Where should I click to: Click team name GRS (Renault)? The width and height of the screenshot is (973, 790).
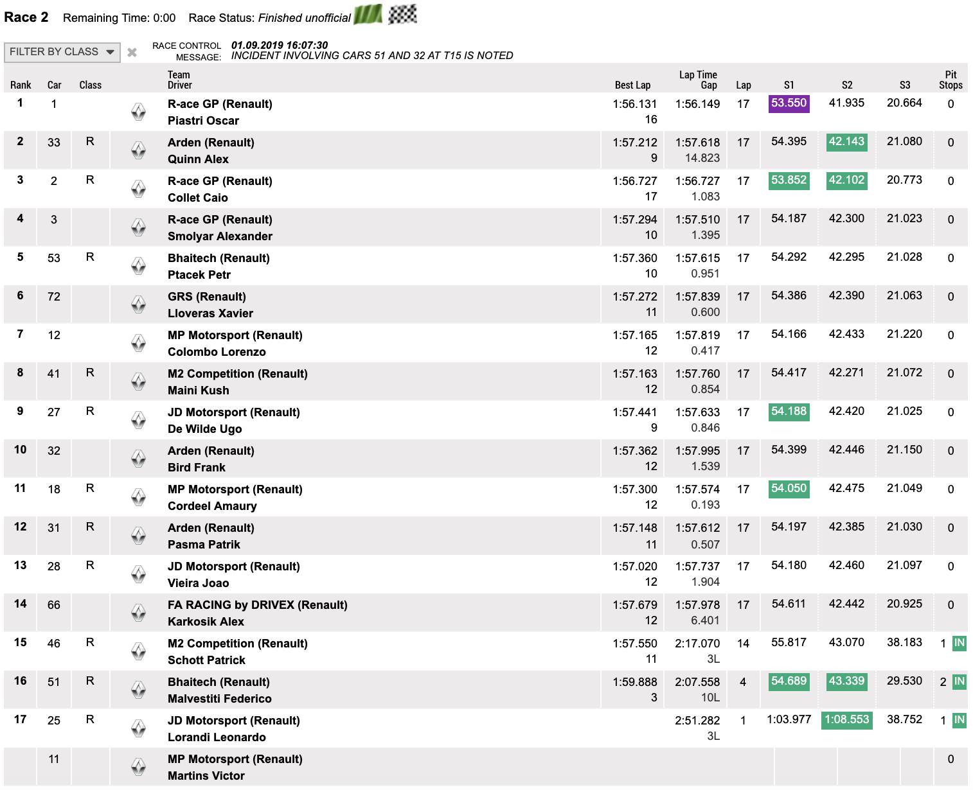click(x=207, y=297)
